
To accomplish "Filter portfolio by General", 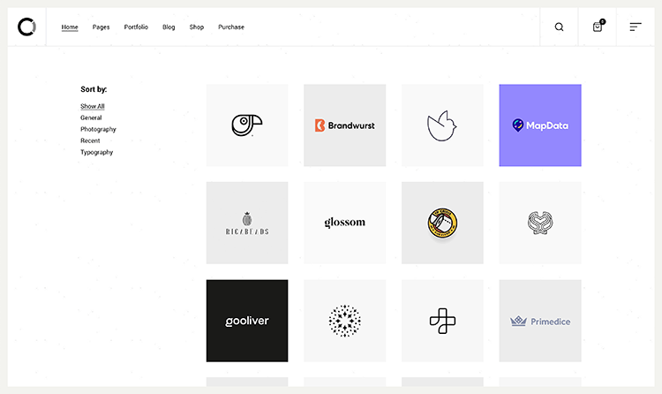I will click(x=91, y=117).
